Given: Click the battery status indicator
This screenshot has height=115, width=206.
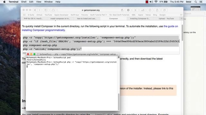Looking at the screenshot, I should (164, 2).
